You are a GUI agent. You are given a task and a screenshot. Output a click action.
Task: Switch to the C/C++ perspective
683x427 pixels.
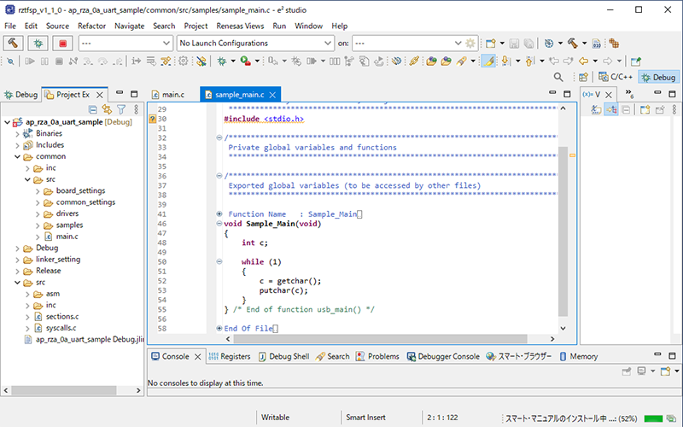coord(615,77)
